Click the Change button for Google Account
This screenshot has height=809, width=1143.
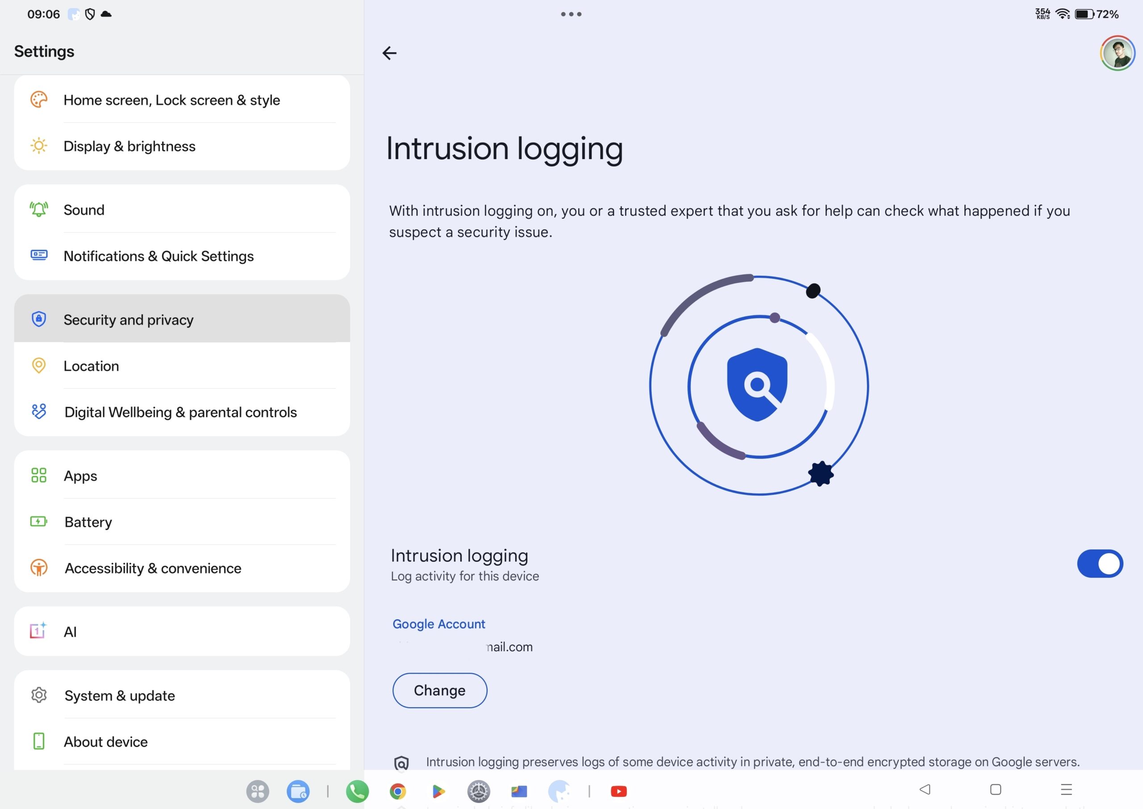[x=440, y=691]
